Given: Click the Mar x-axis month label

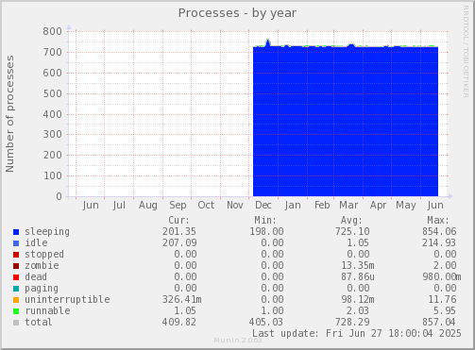Looking at the screenshot, I should pyautogui.click(x=348, y=205).
